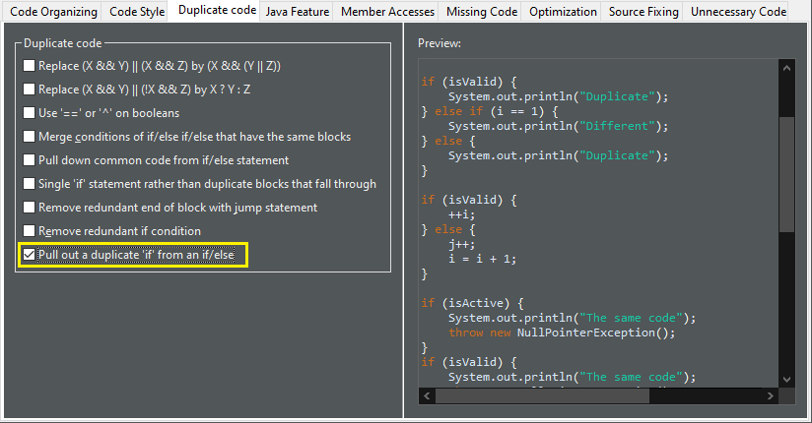
Task: Click the preview scroll up arrow
Action: point(786,68)
